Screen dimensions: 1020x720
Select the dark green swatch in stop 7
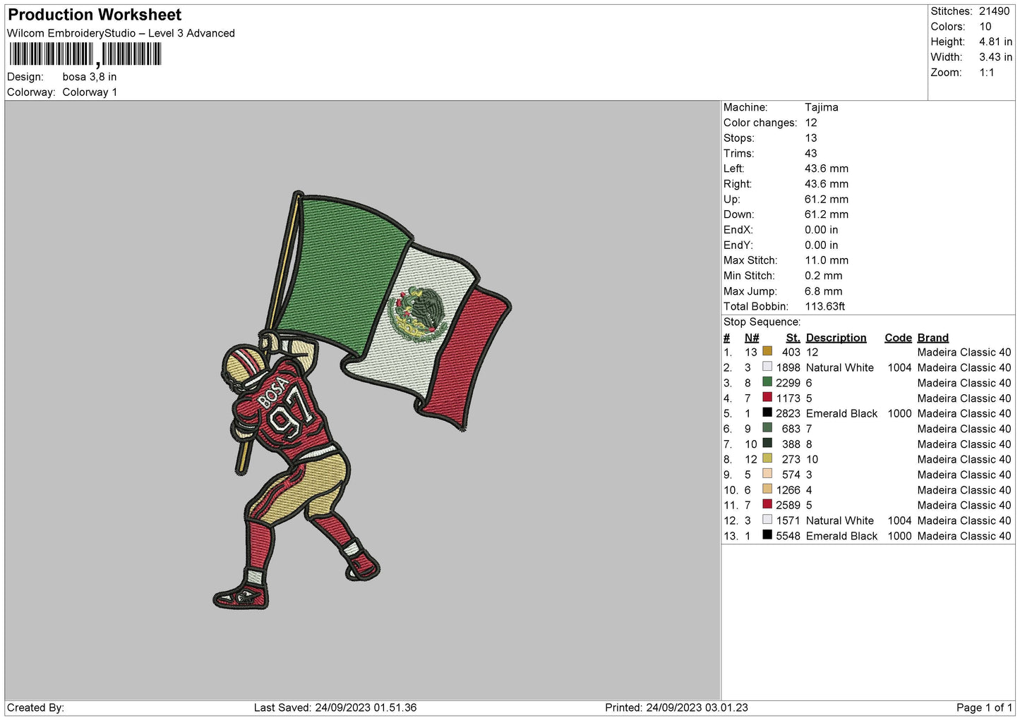pyautogui.click(x=767, y=444)
